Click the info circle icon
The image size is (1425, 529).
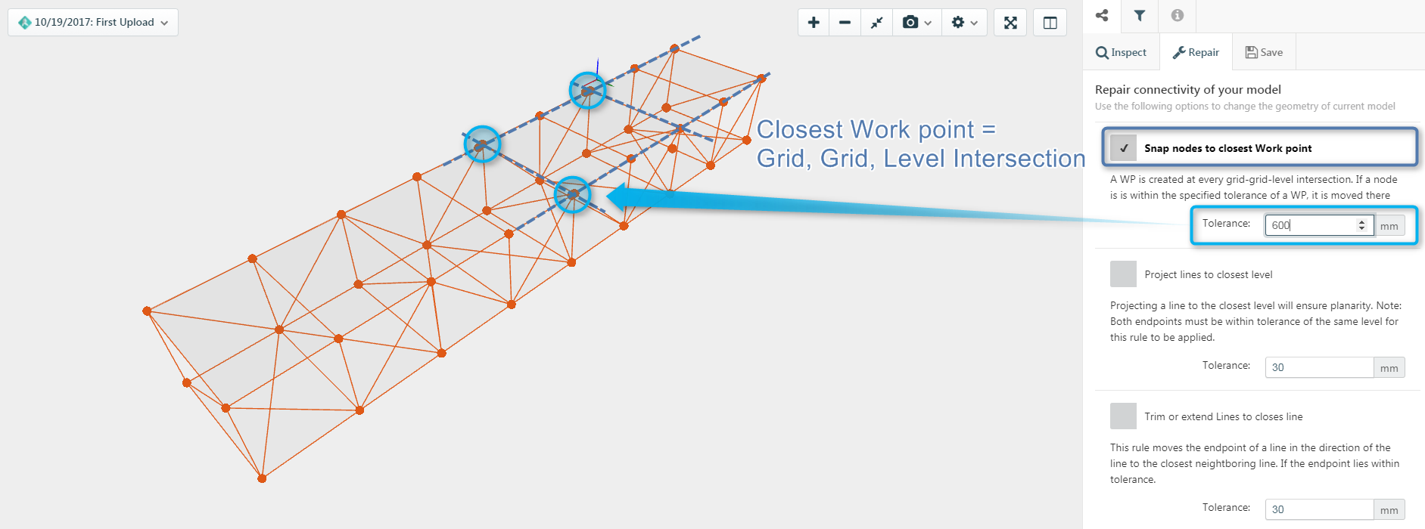click(1177, 15)
